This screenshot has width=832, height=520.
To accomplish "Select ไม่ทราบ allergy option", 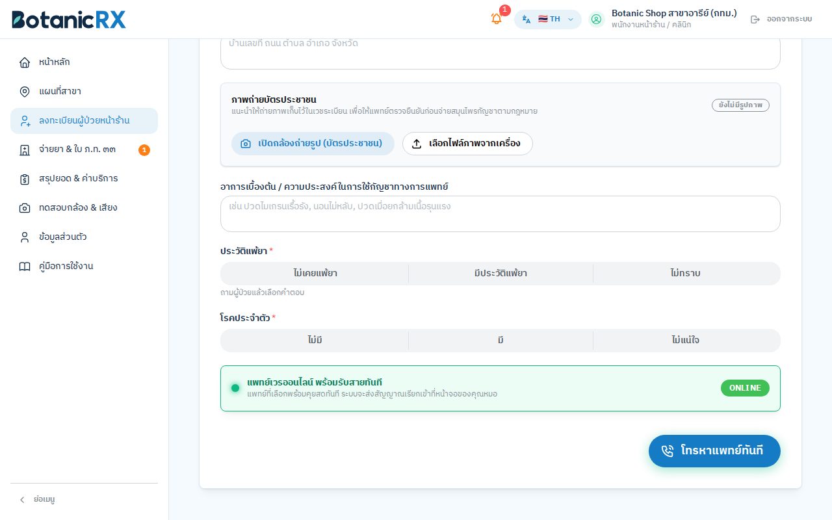I will (686, 274).
